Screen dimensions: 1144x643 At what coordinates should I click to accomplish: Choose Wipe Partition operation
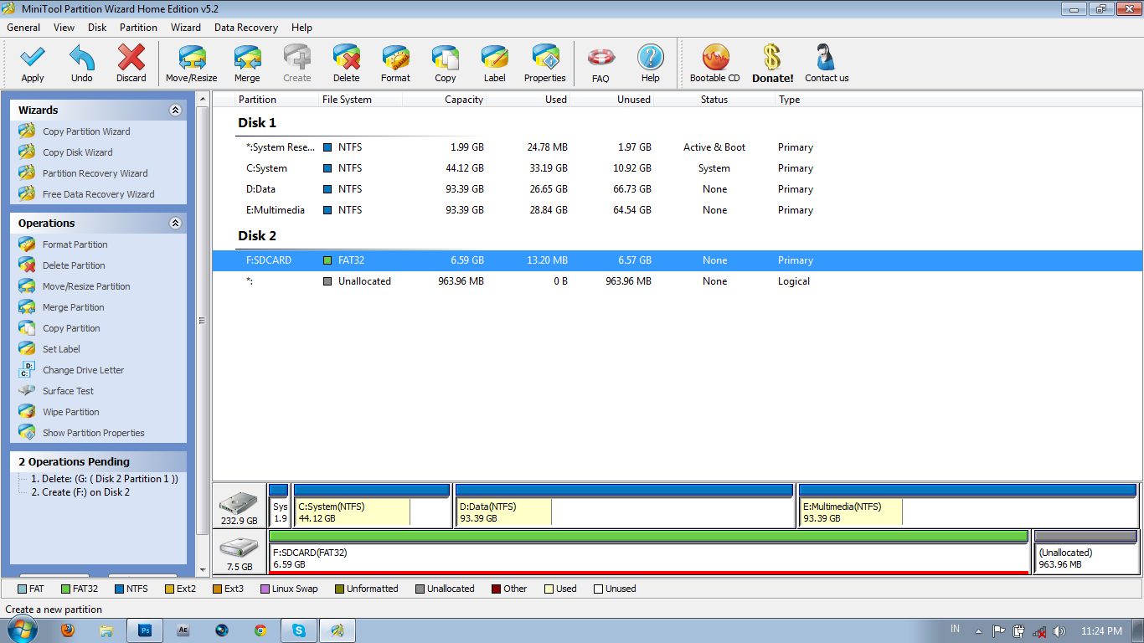70,412
